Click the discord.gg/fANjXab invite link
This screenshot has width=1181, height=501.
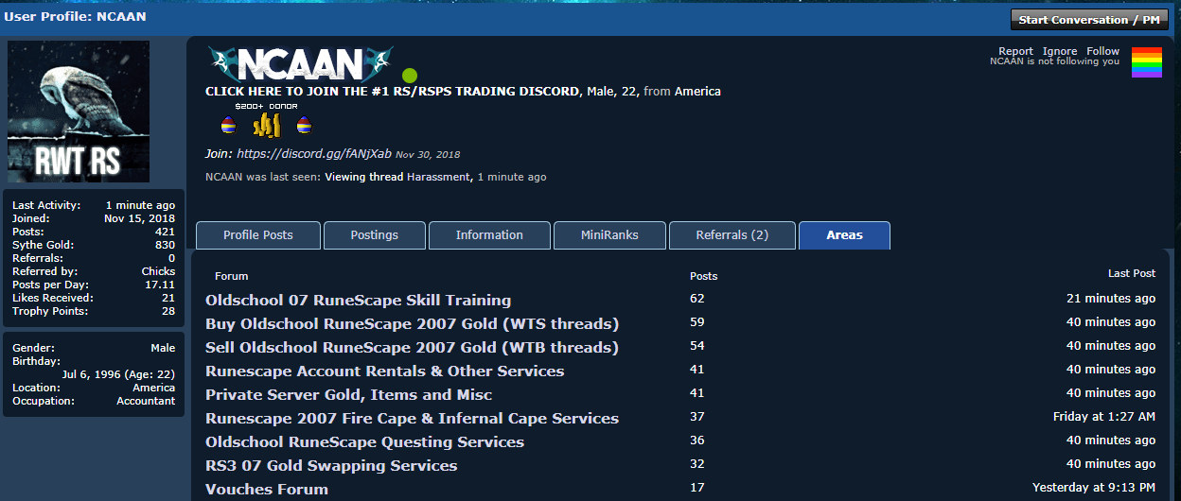(314, 153)
